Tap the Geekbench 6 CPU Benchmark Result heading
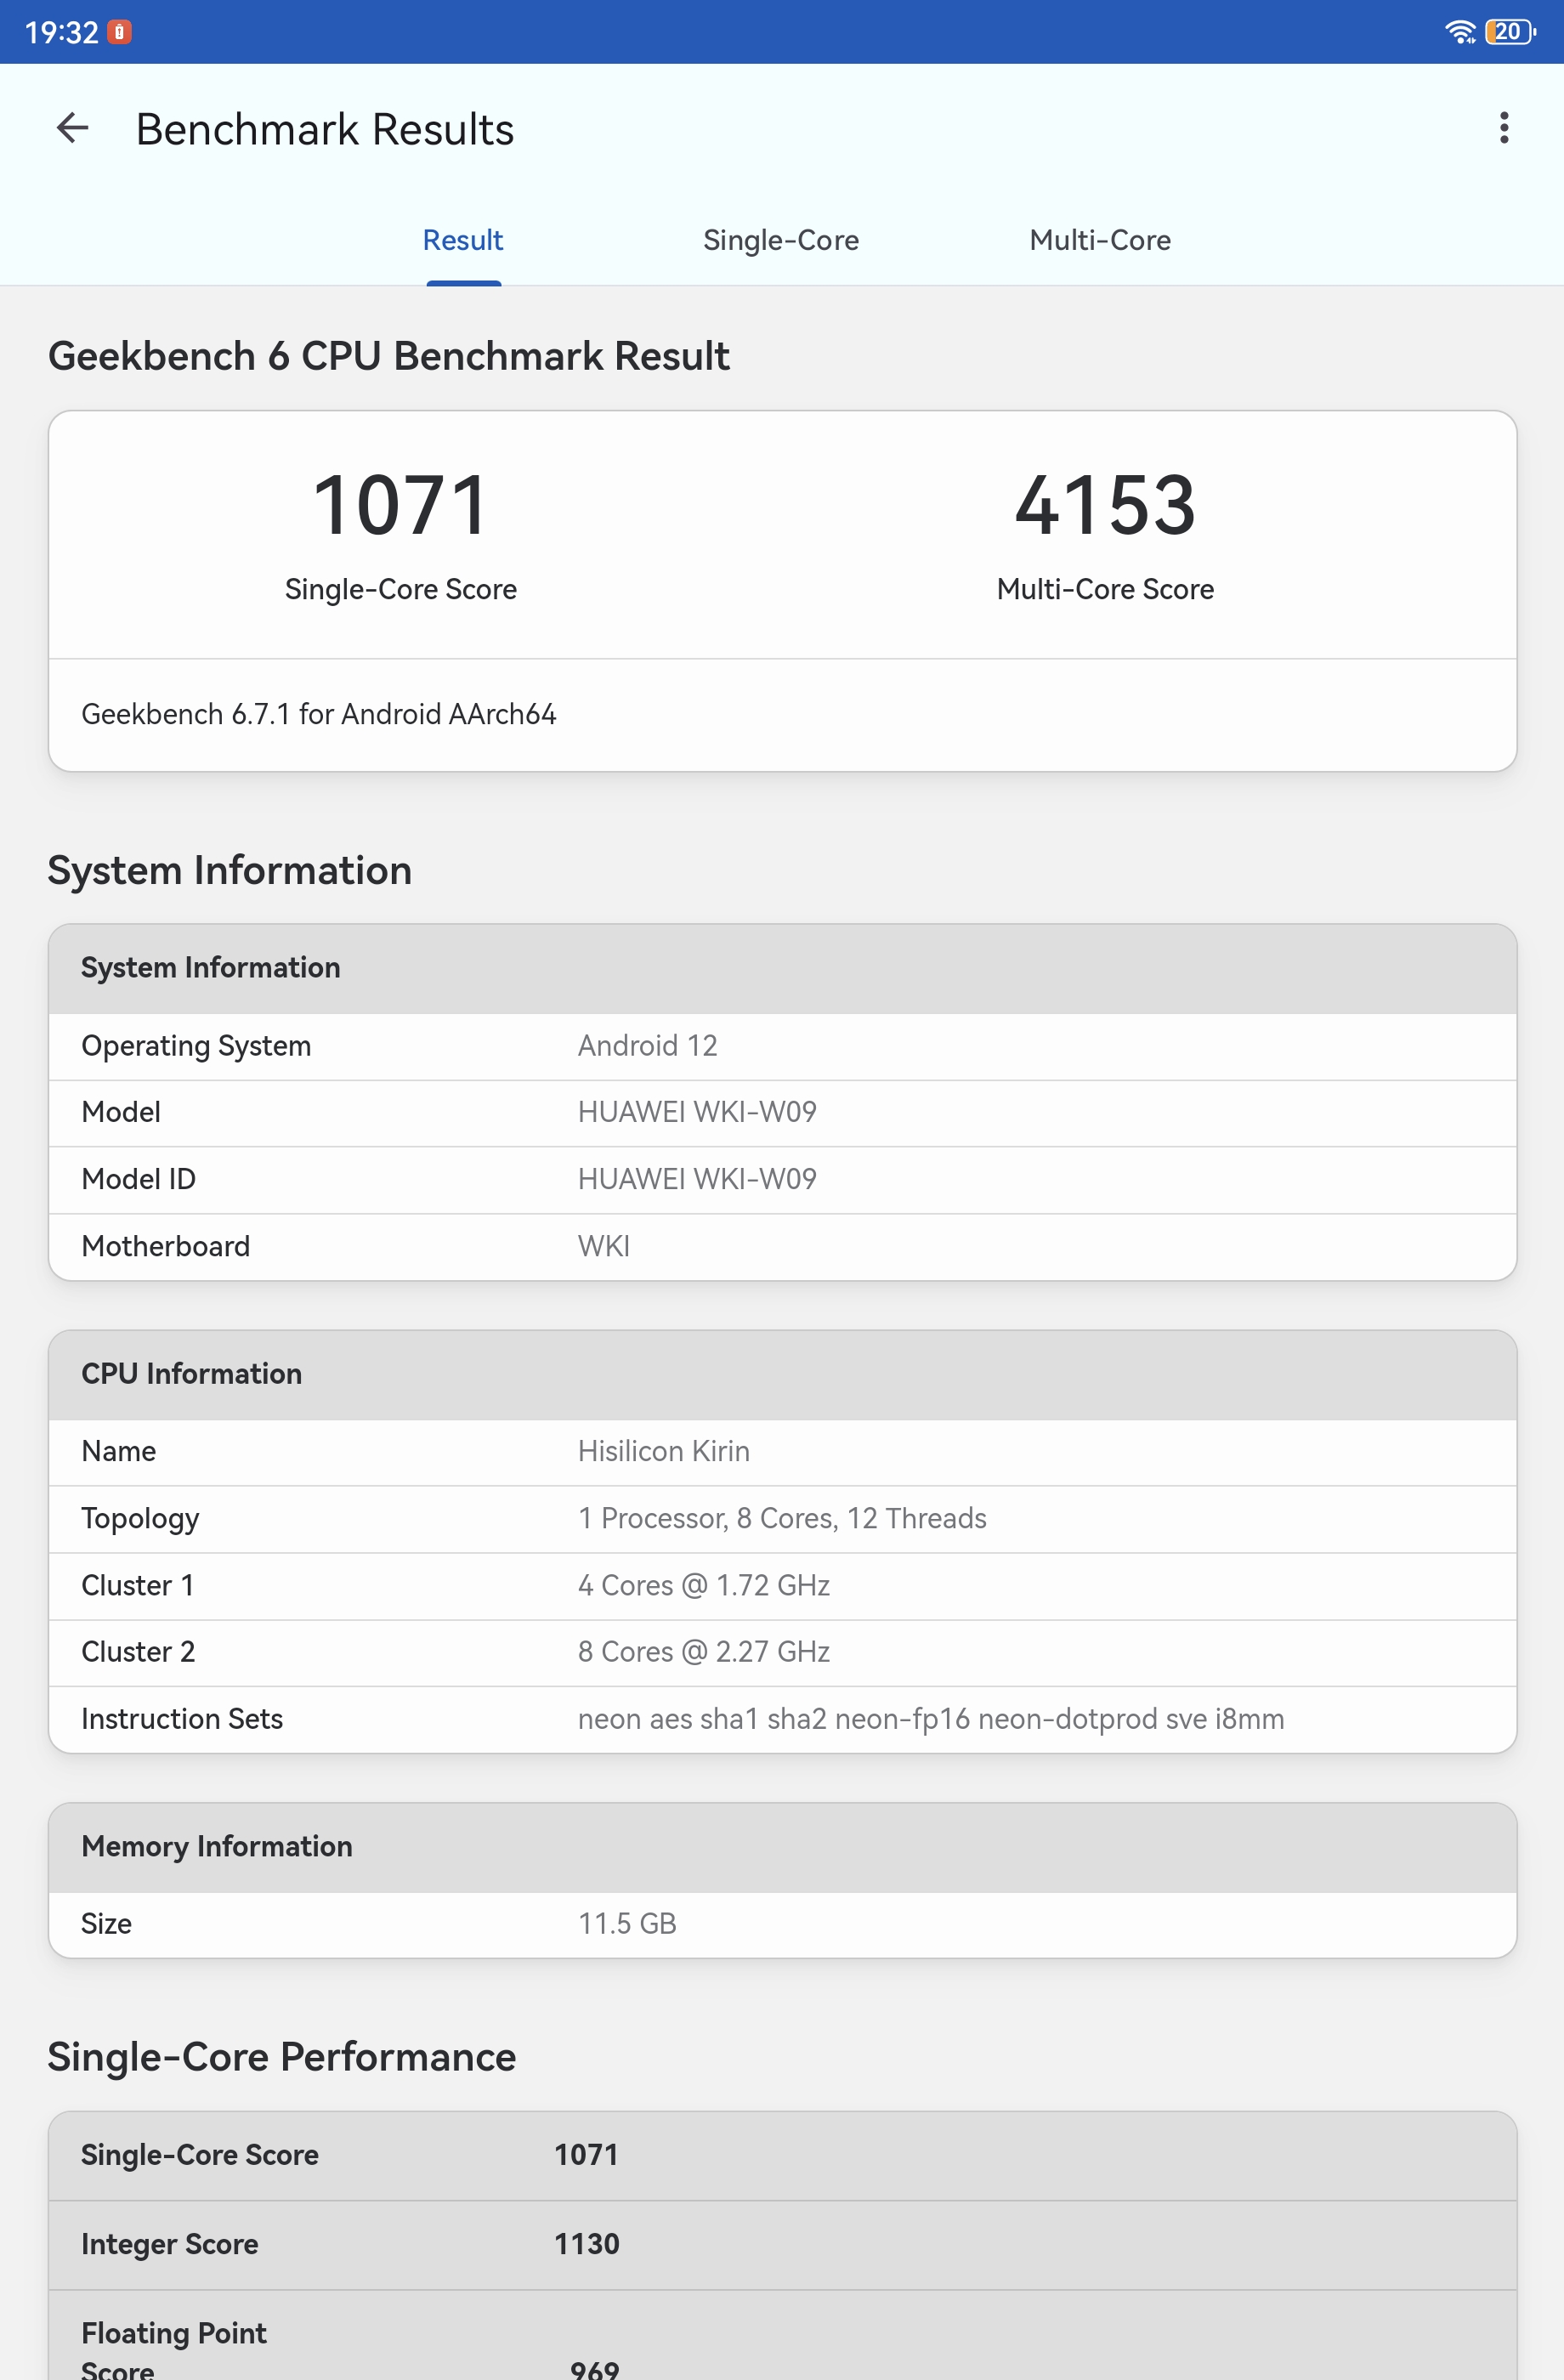The height and width of the screenshot is (2380, 1564). 389,356
